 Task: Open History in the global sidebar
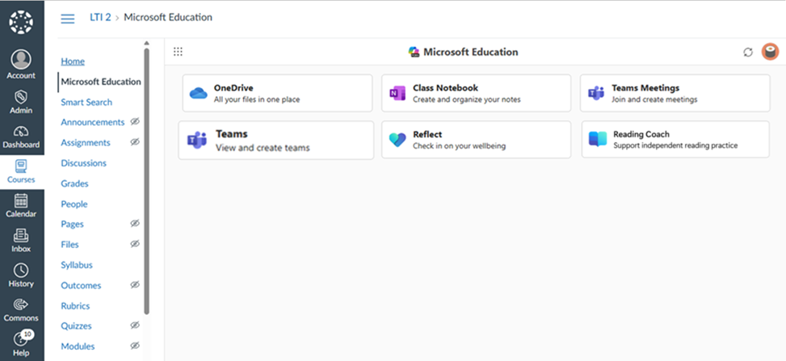point(21,275)
